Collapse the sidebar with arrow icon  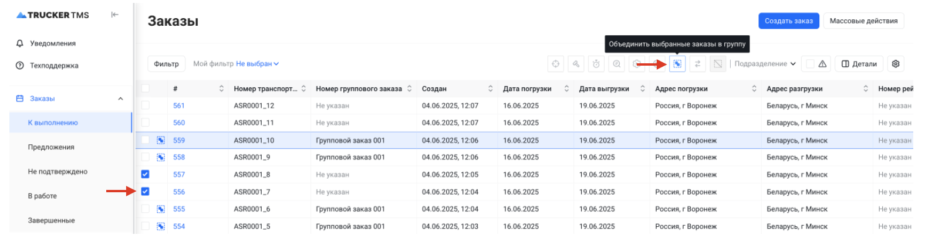click(115, 15)
